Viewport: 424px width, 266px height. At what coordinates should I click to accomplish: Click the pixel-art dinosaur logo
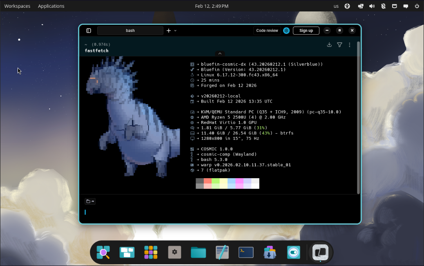[x=132, y=116]
